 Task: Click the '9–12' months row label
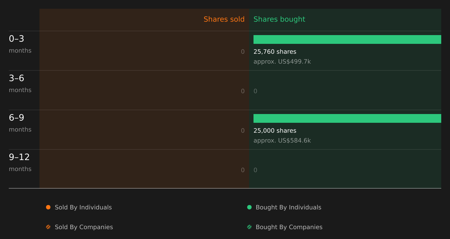pos(19,157)
